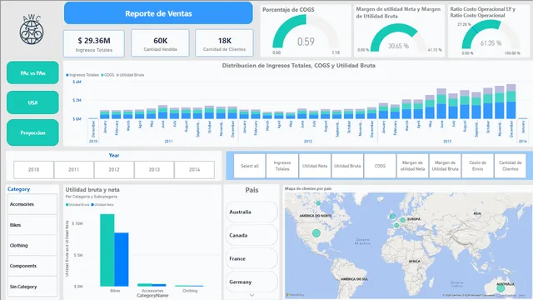533x300 pixels.
Task: Select the Utilidad Neta measure tile
Action: [x=315, y=166]
